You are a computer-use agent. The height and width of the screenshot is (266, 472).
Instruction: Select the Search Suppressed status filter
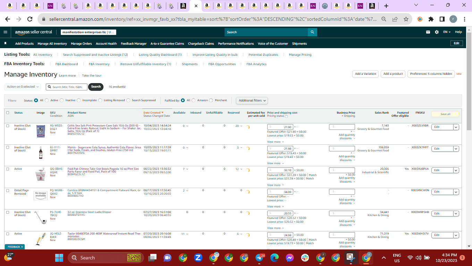[128, 100]
